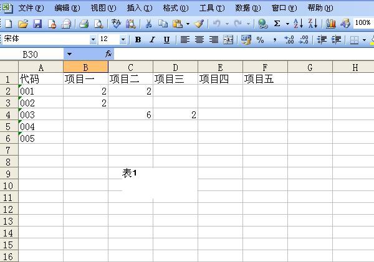Select cell containing 项目三
The image size is (374, 262).
(x=175, y=79)
